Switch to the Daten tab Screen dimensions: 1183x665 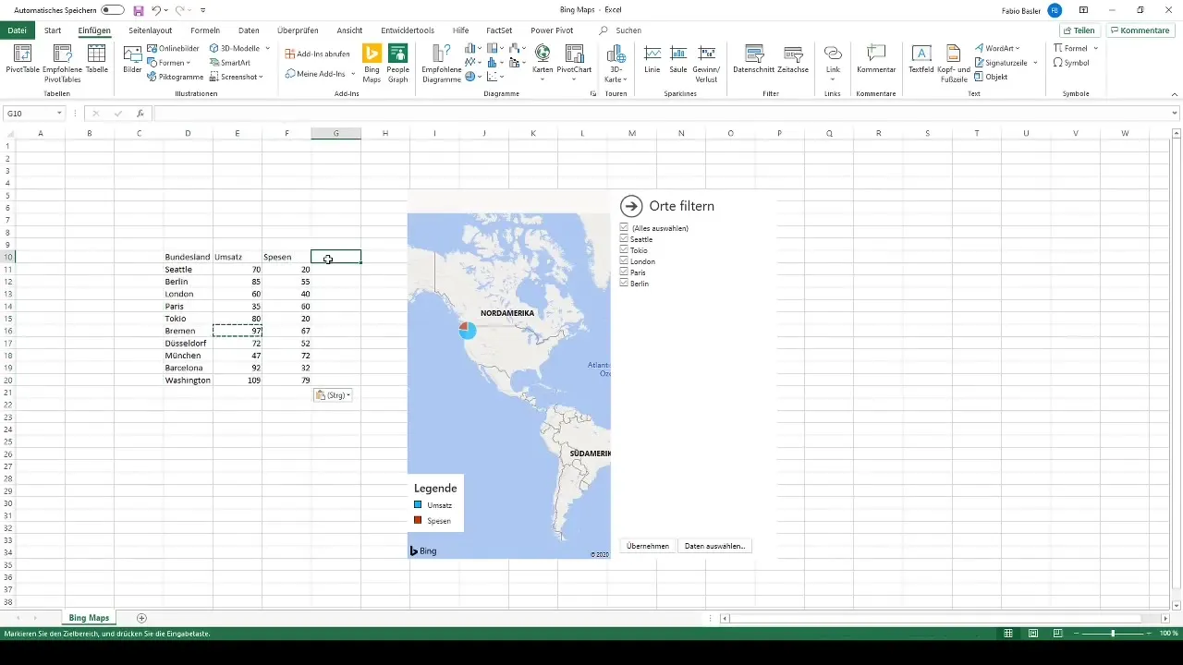click(x=249, y=30)
